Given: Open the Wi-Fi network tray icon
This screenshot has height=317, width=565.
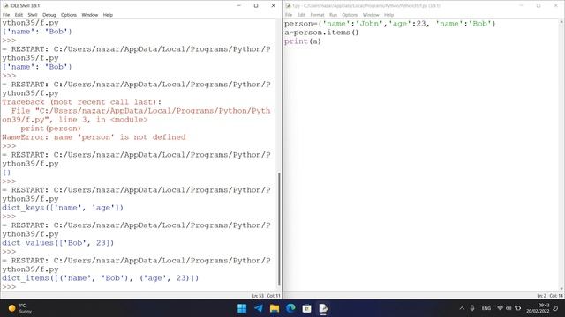Looking at the screenshot, I should 500,308.
